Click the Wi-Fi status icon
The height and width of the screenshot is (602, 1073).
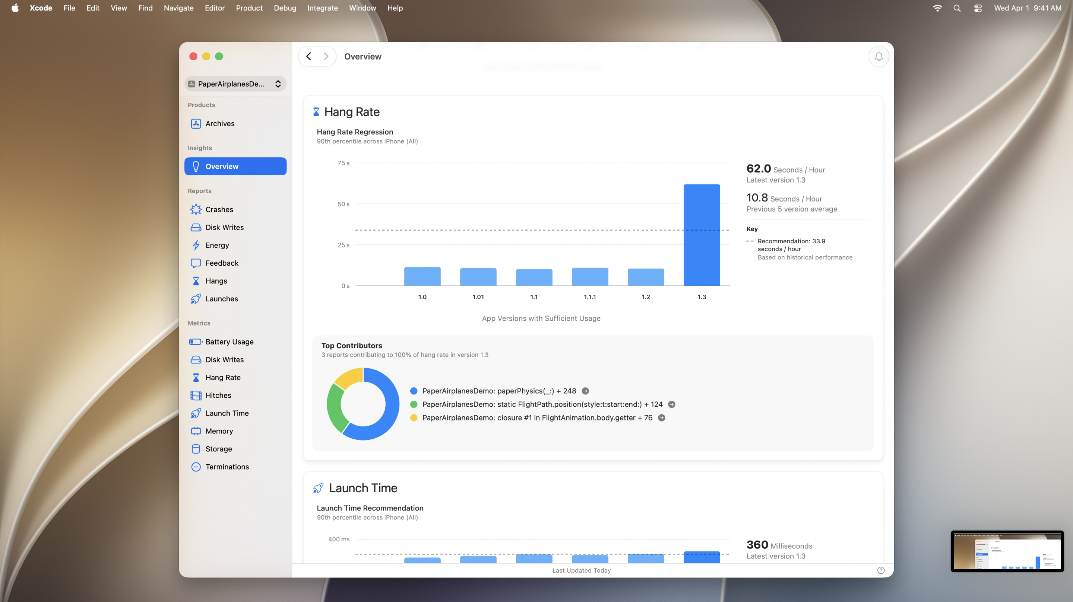point(937,8)
